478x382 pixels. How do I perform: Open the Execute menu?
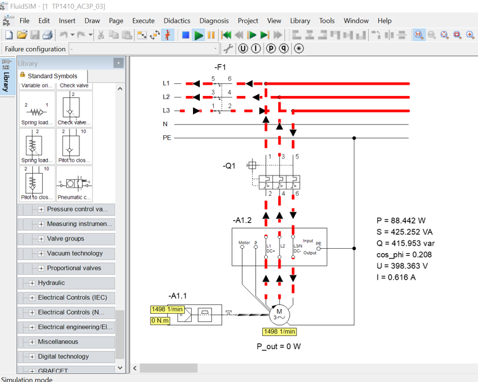point(143,21)
